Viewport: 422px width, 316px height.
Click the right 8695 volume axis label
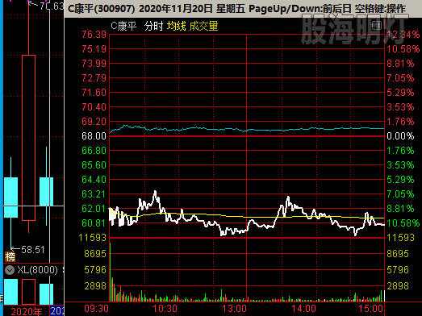398,254
